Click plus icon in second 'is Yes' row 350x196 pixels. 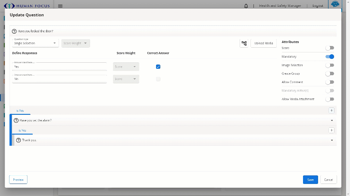(x=331, y=130)
